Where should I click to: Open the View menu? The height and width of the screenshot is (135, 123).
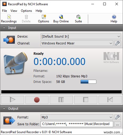point(14,11)
